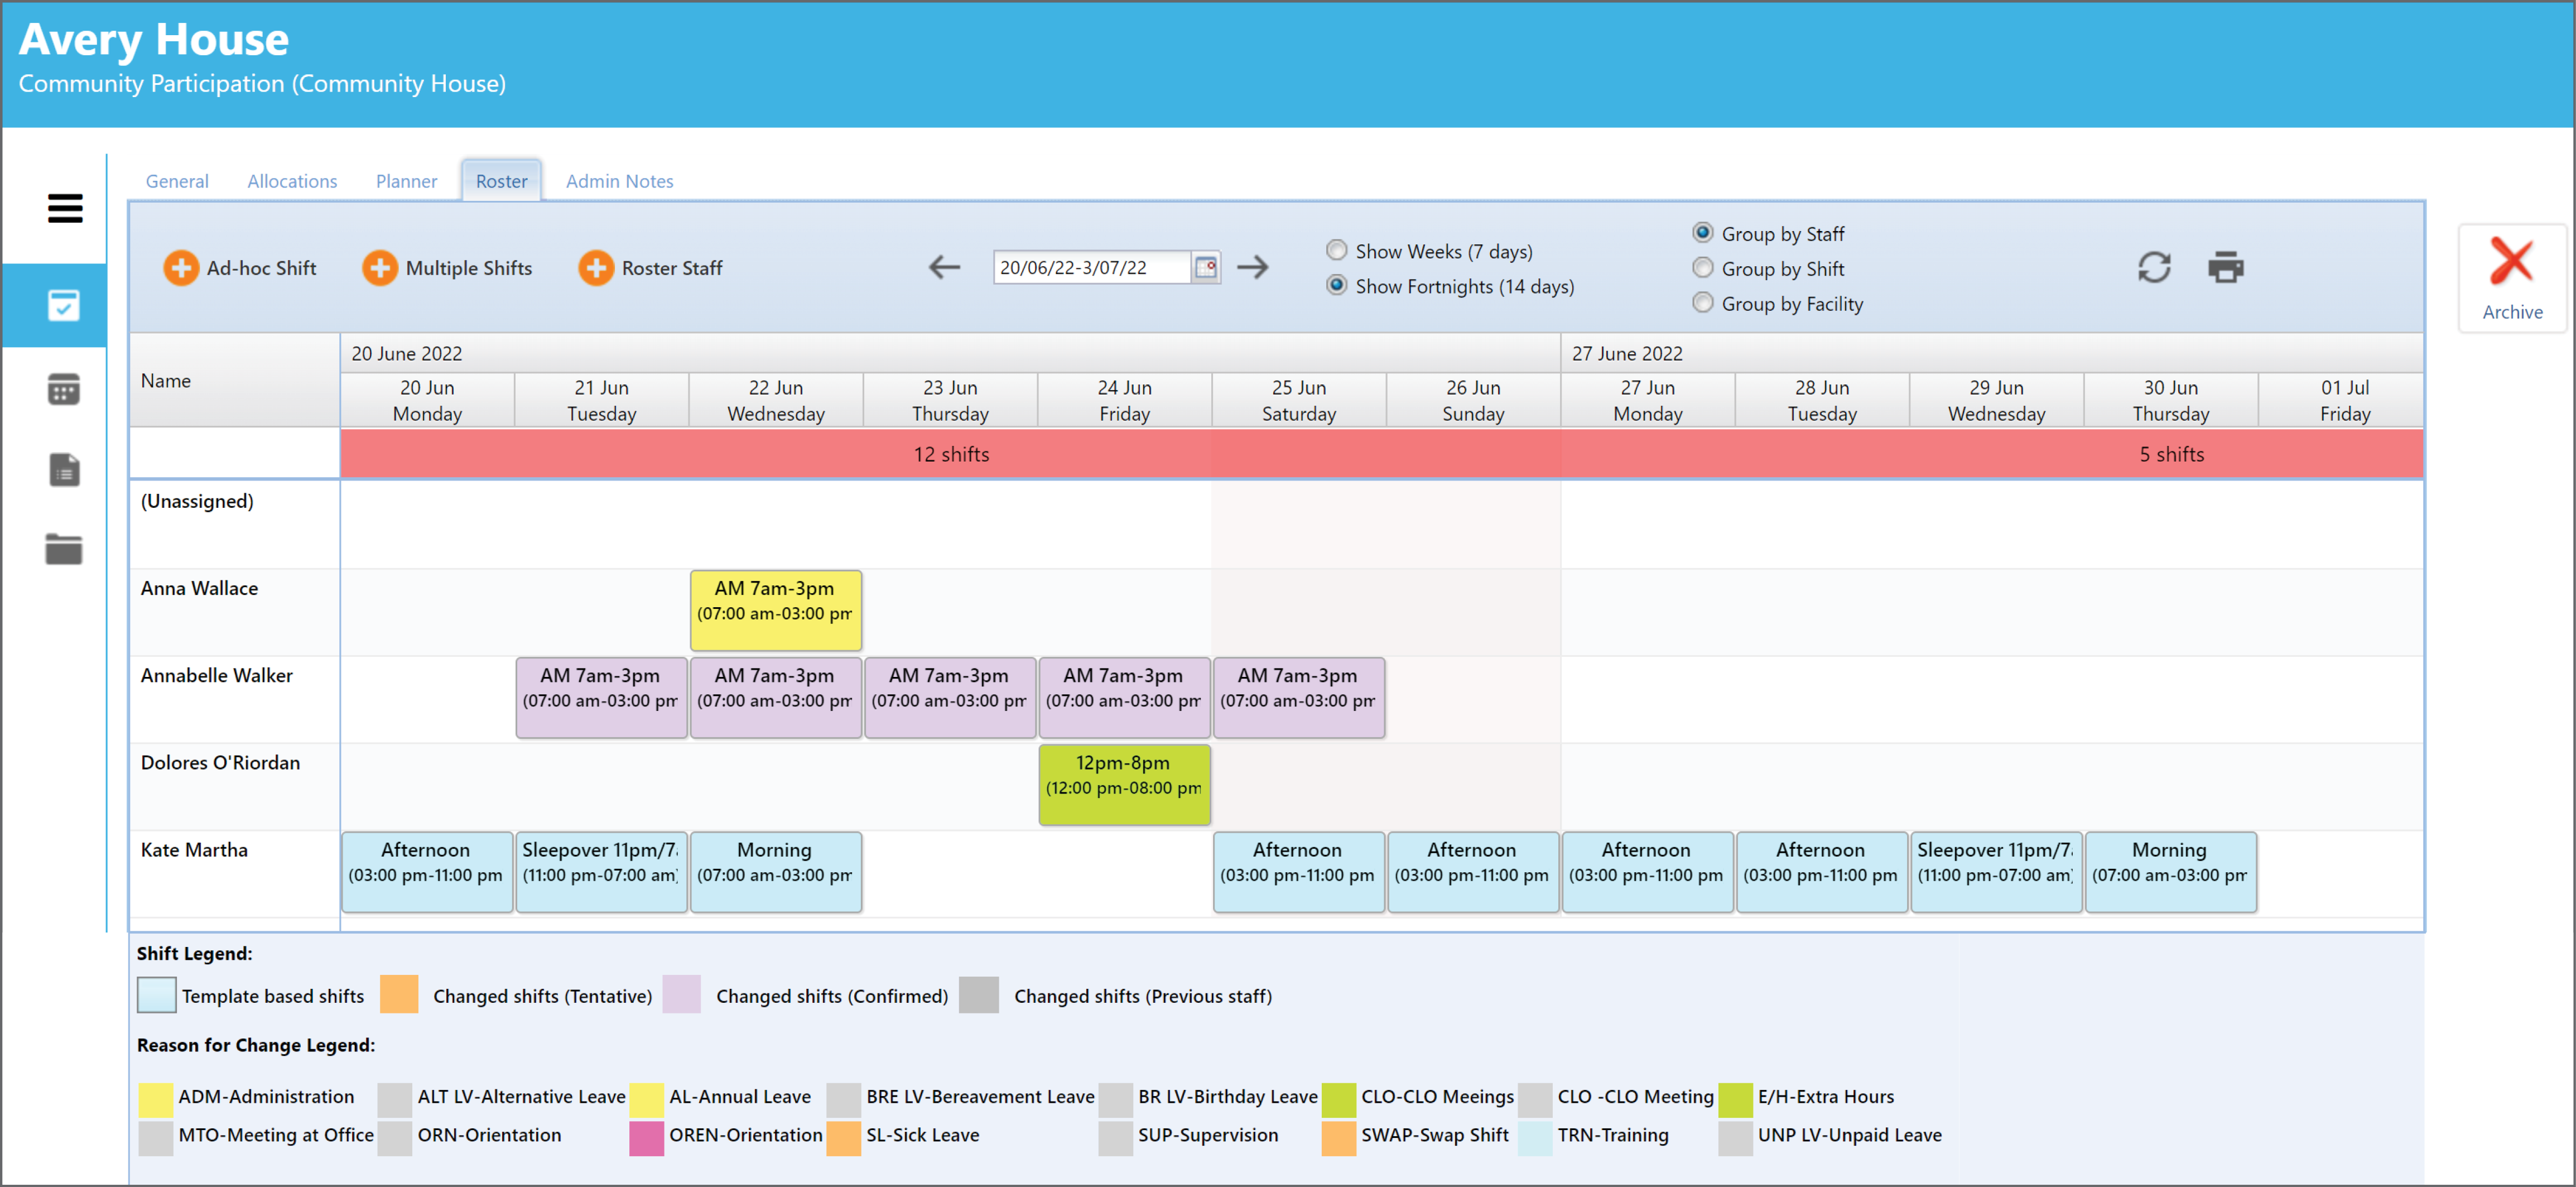2576x1187 pixels.
Task: Open the hamburger menu icon
Action: click(65, 208)
